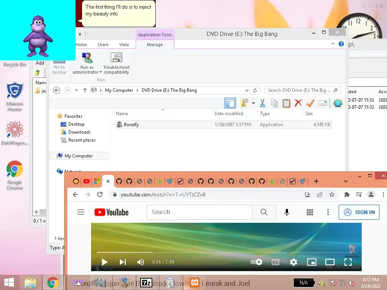
Task: Open Chrome extensions puzzle icon
Action: tap(347, 194)
